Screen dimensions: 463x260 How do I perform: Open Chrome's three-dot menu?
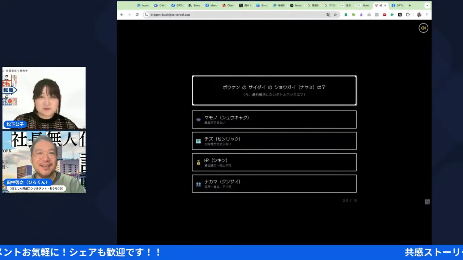427,14
